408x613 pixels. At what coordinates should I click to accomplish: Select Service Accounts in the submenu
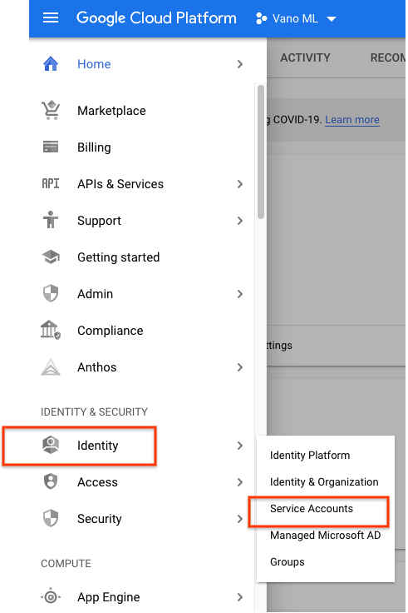[312, 508]
